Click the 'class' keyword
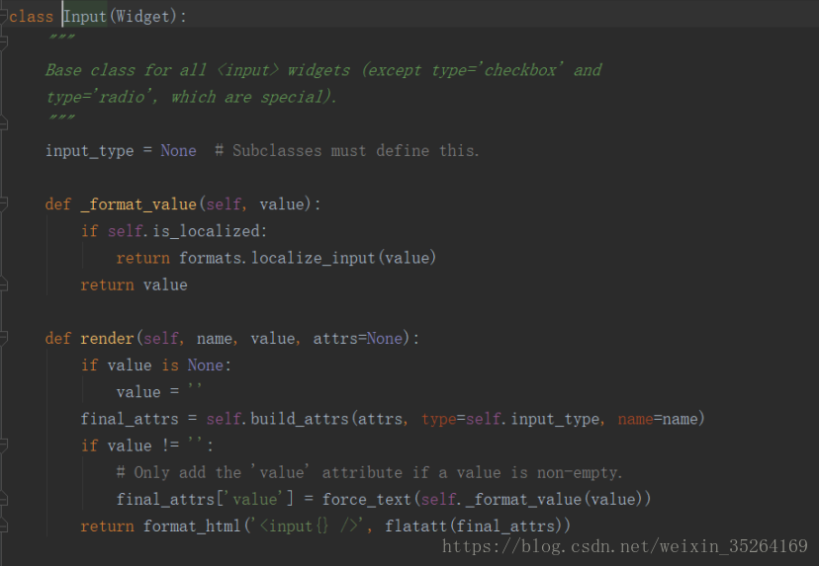Image resolution: width=819 pixels, height=566 pixels. click(x=32, y=17)
